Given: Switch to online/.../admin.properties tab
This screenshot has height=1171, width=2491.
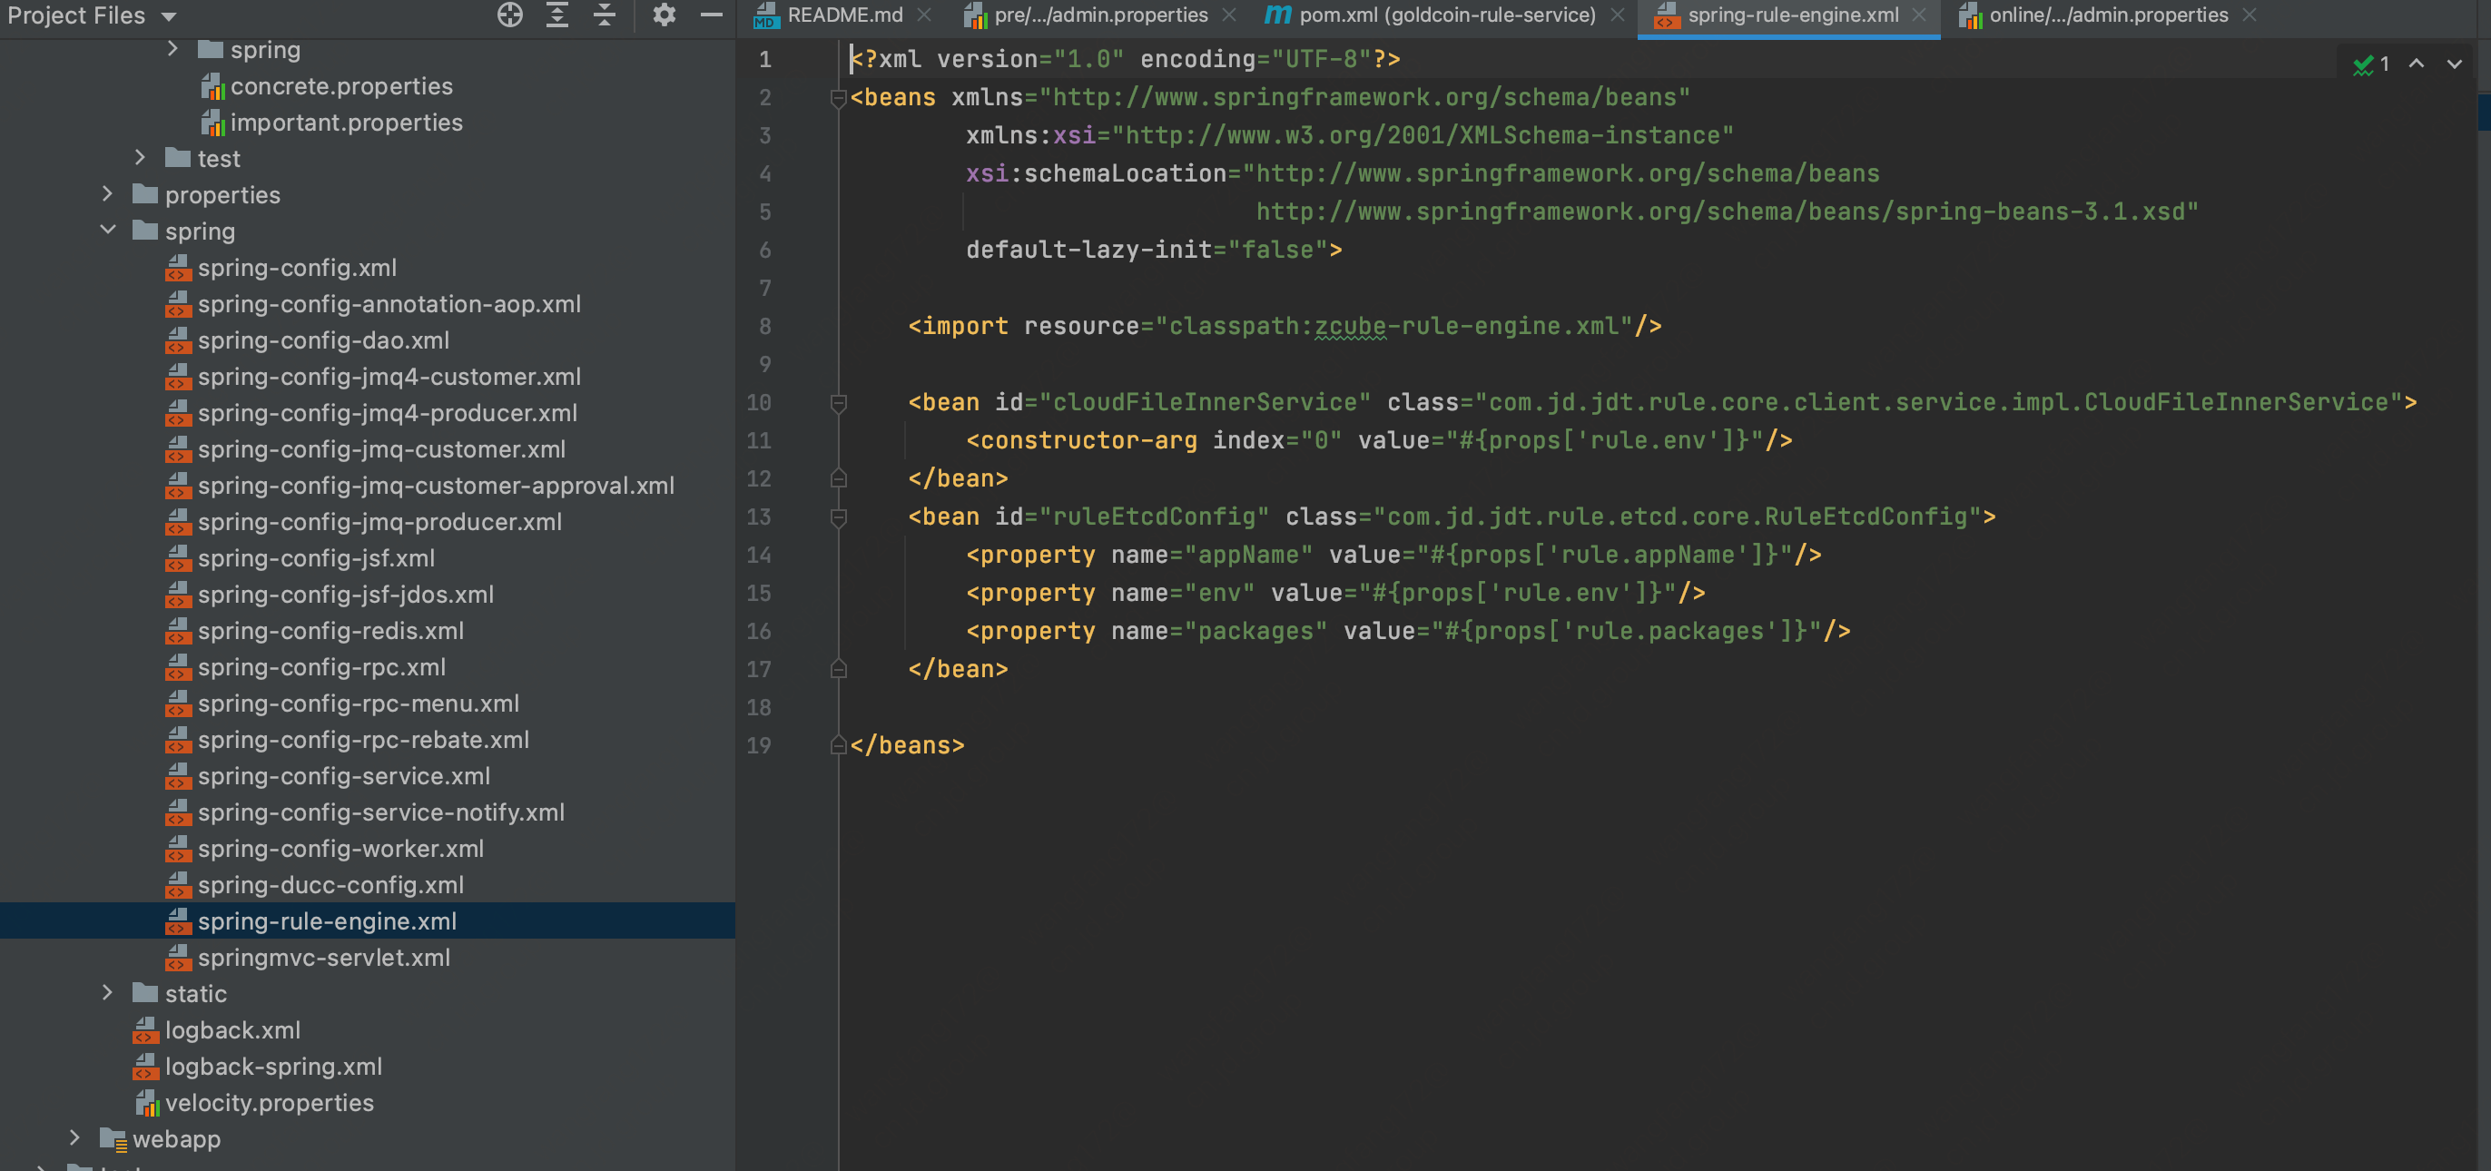Looking at the screenshot, I should (x=2108, y=15).
